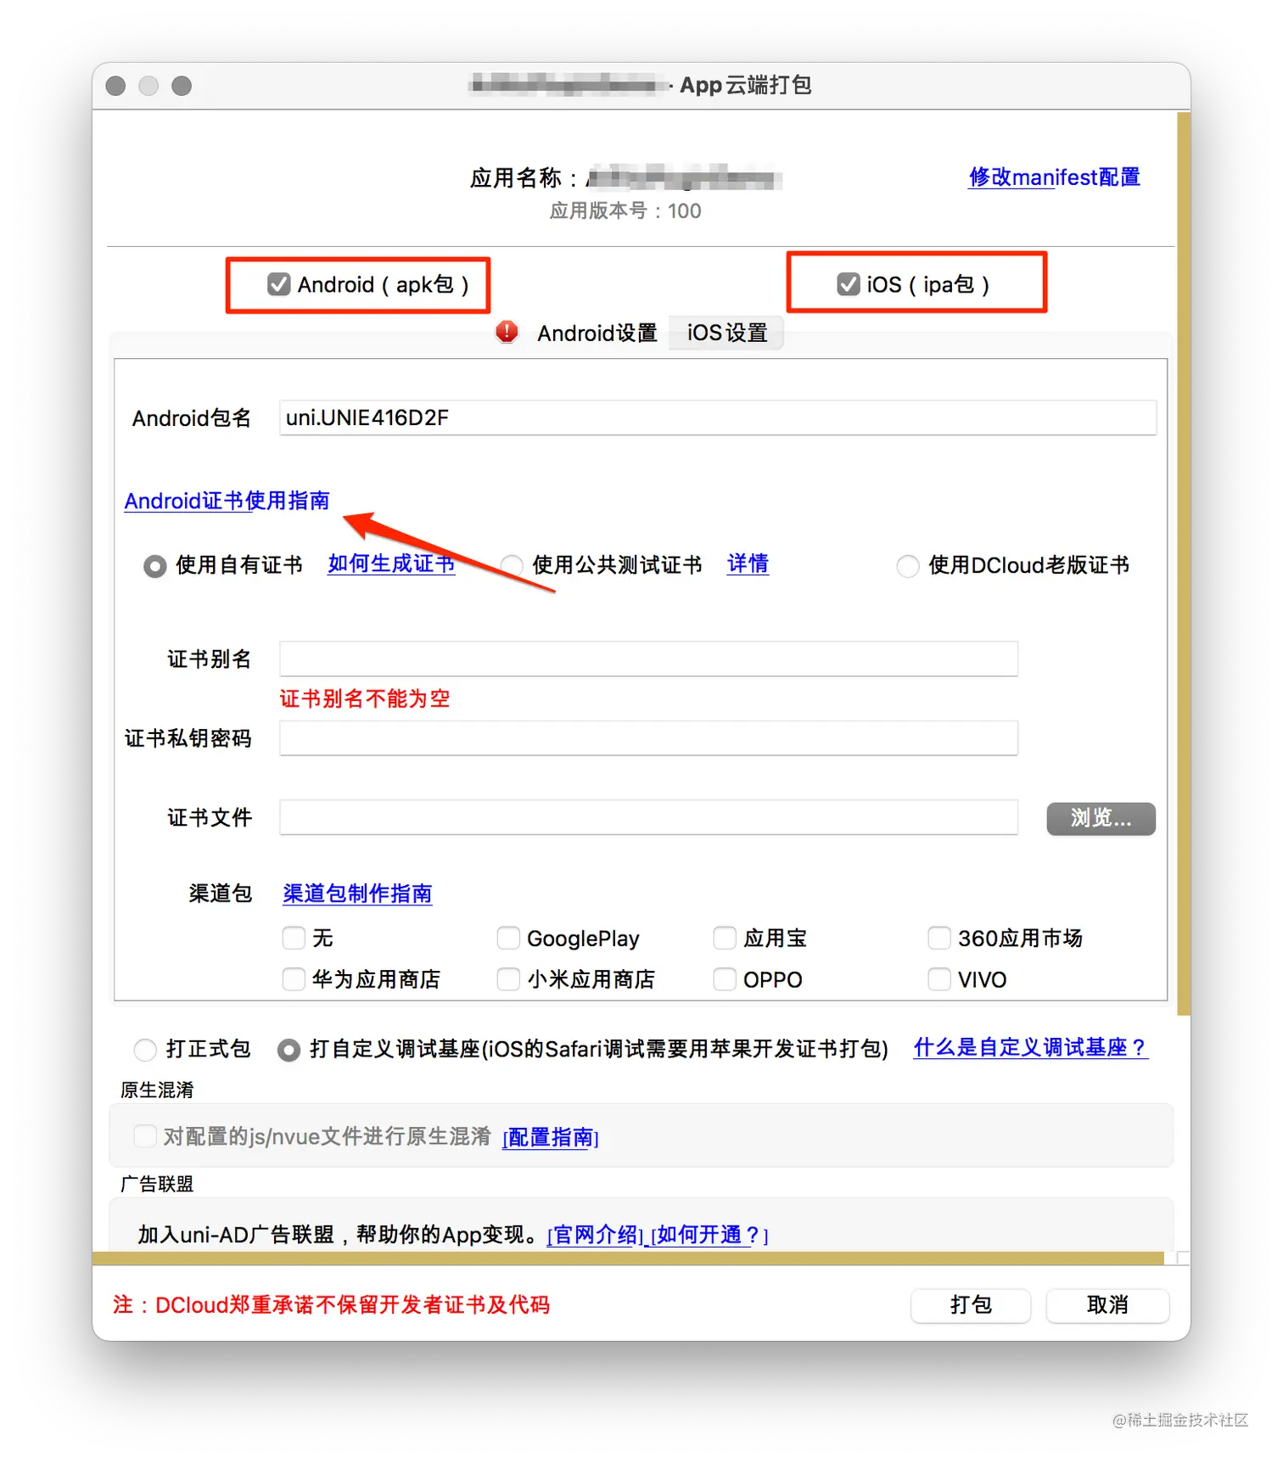Check the 对配置的js/nvue文件进行原生混淆 checkbox
This screenshot has height=1463, width=1283.
[145, 1136]
